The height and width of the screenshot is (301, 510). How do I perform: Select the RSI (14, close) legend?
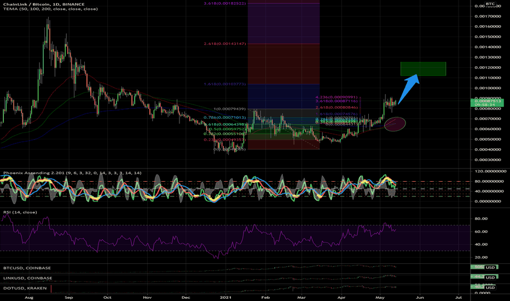pos(20,212)
